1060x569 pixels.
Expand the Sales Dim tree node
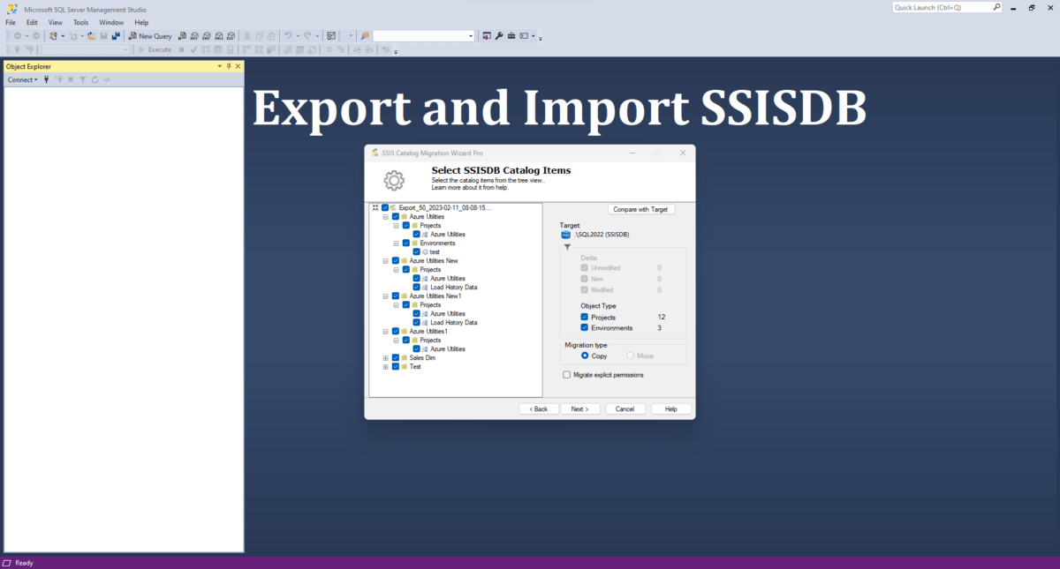click(386, 357)
